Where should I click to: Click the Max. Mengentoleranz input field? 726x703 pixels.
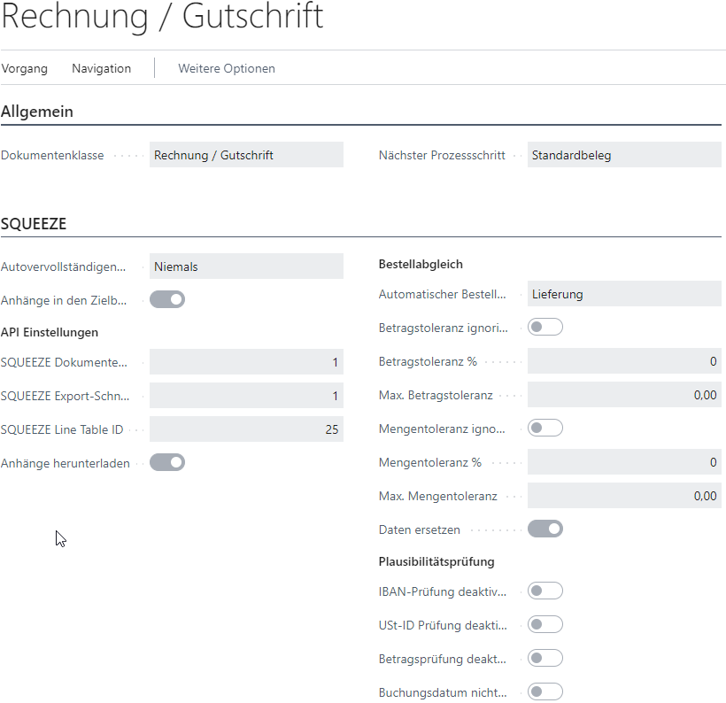[624, 496]
